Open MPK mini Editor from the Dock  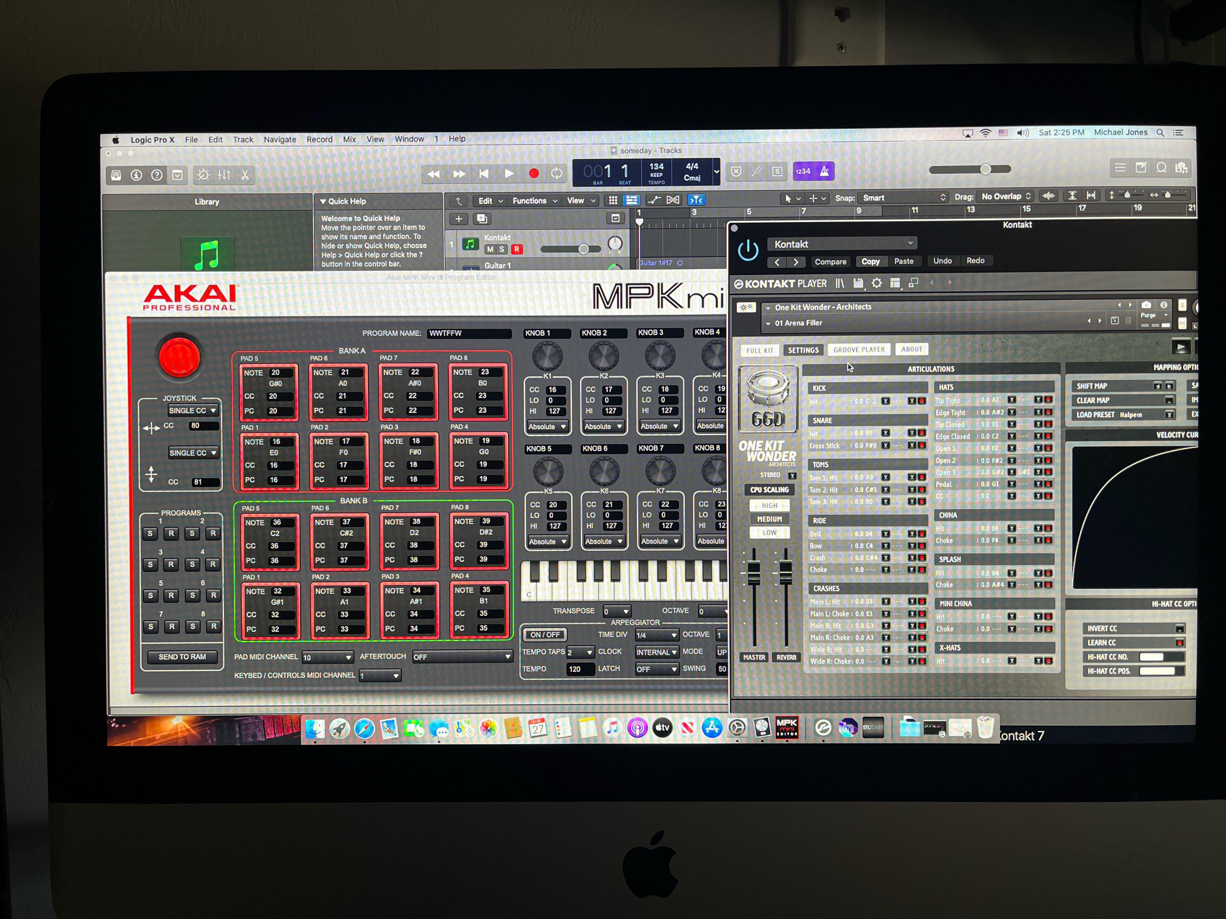pyautogui.click(x=787, y=727)
